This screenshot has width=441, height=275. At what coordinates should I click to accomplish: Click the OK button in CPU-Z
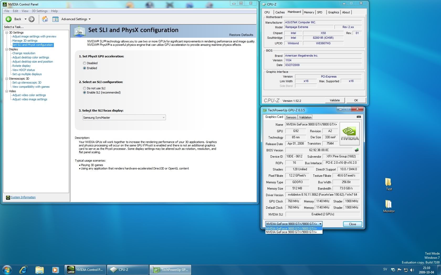pyautogui.click(x=356, y=100)
